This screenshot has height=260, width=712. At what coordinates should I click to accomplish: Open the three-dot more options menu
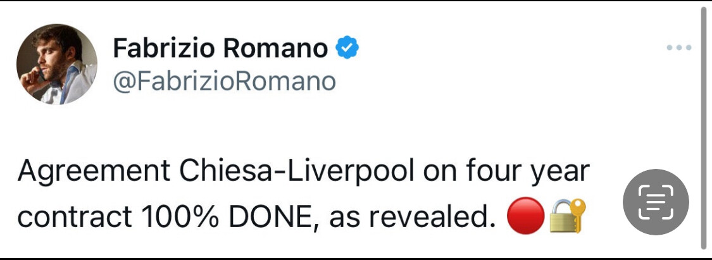[x=679, y=48]
